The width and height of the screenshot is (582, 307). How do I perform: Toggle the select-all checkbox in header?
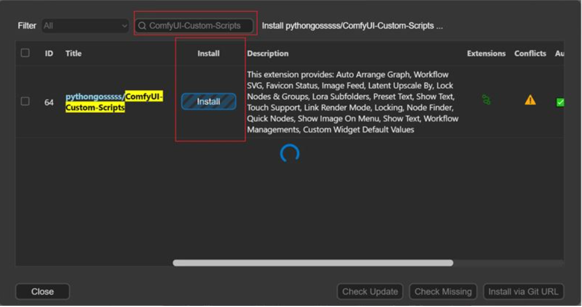pos(25,53)
